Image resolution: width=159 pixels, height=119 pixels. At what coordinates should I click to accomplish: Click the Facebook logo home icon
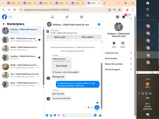tap(4, 17)
